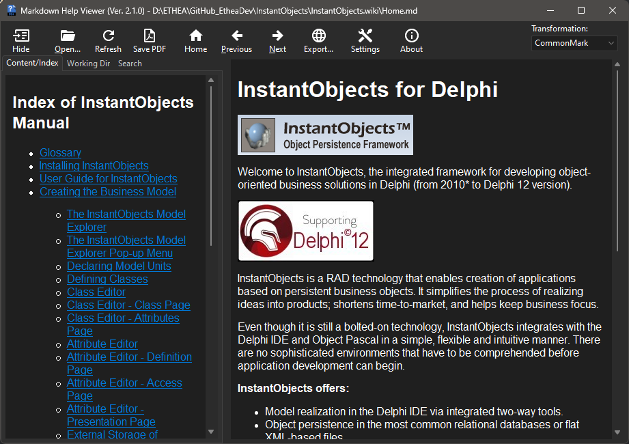This screenshot has height=444, width=629.
Task: Click content pane scroll up arrow
Action: [x=617, y=64]
